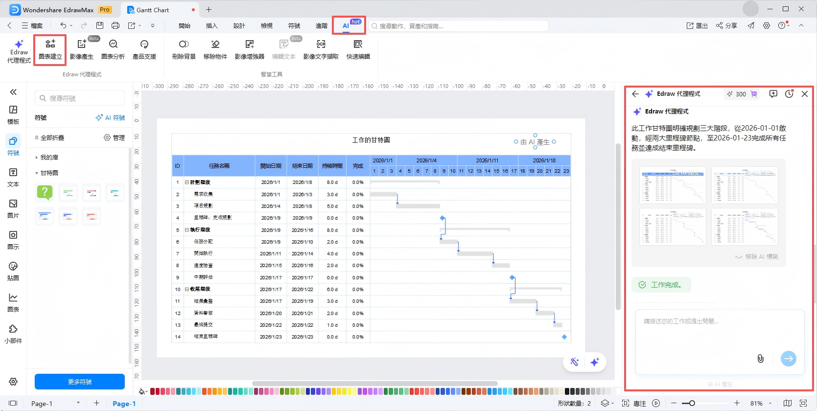Collapse the 執行階段 task group
The width and height of the screenshot is (817, 411).
click(x=187, y=229)
